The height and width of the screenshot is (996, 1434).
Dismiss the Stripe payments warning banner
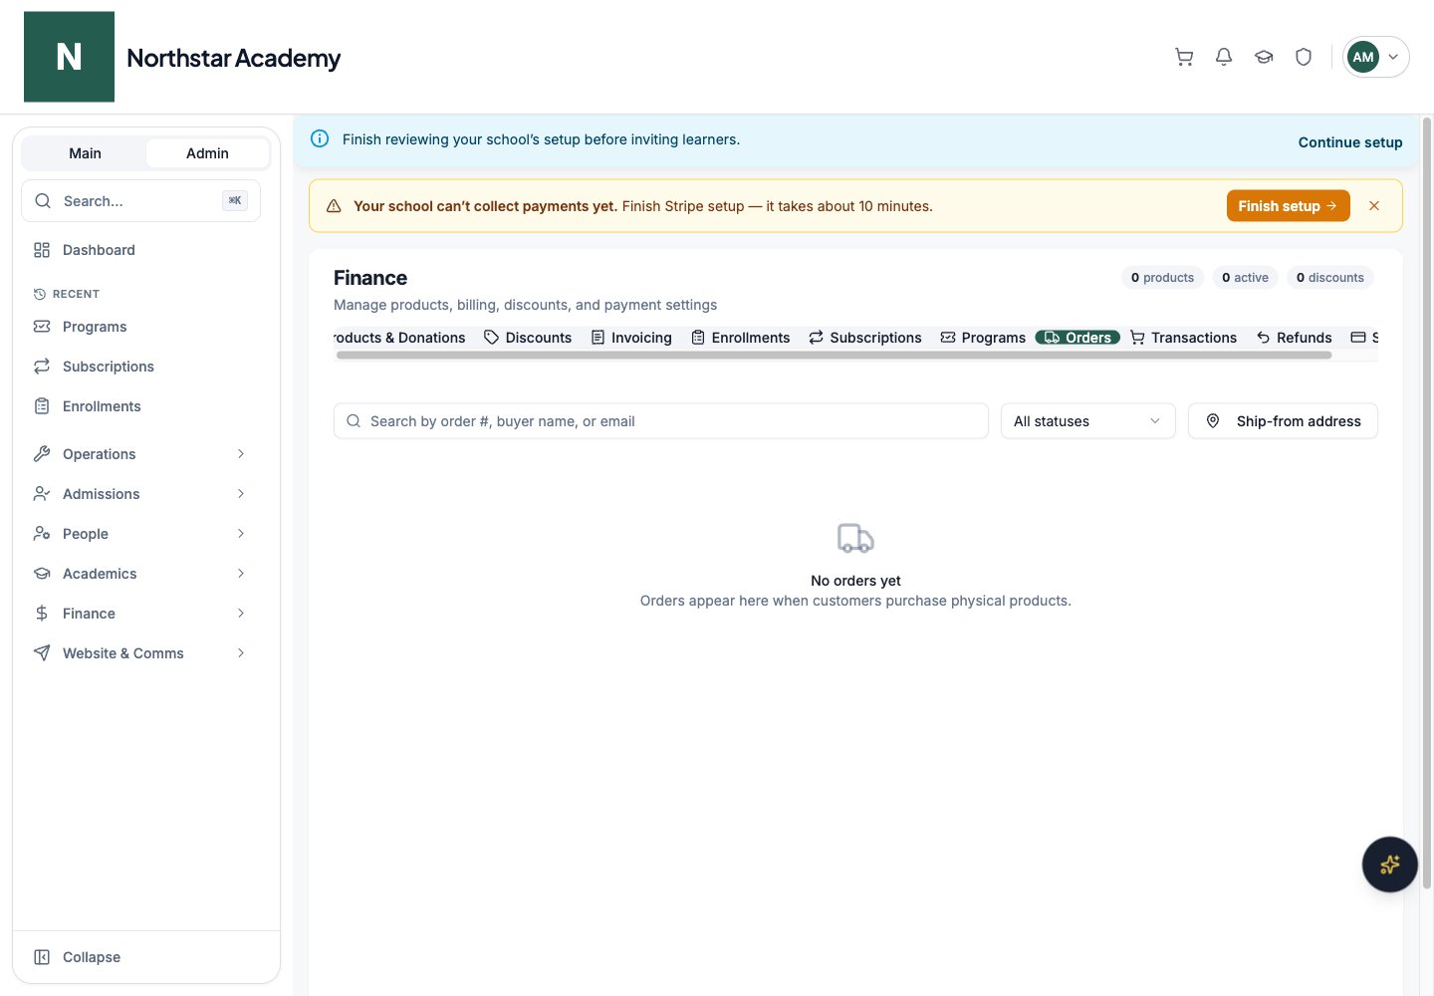coord(1374,206)
